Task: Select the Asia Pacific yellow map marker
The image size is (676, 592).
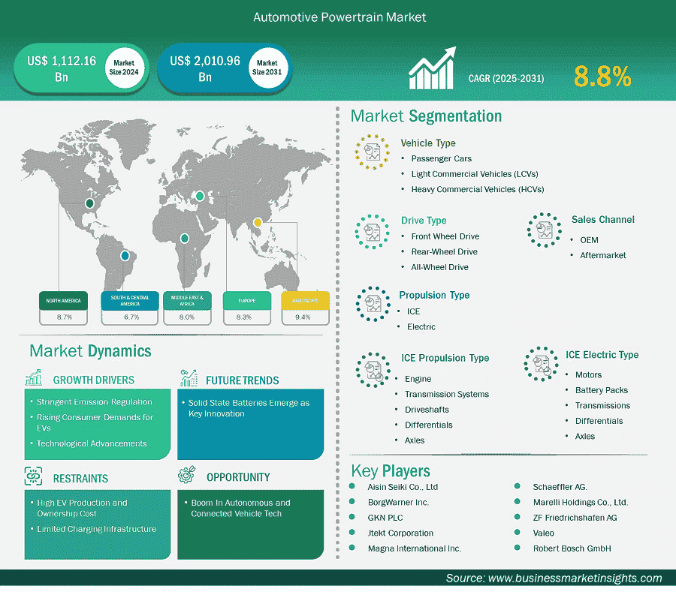Action: [x=258, y=222]
